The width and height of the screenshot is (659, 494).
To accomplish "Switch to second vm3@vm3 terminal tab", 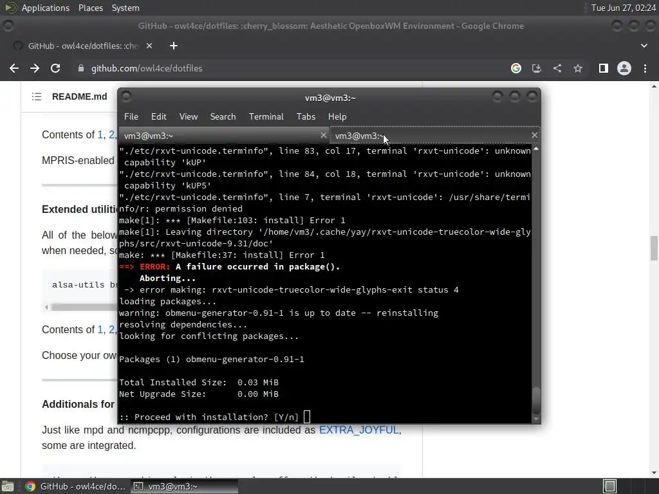I will click(434, 136).
